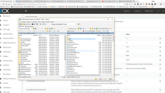Open the Comandos menu in WinSCP
Image resolution: width=165 pixels, height=93 pixels.
(34, 22)
